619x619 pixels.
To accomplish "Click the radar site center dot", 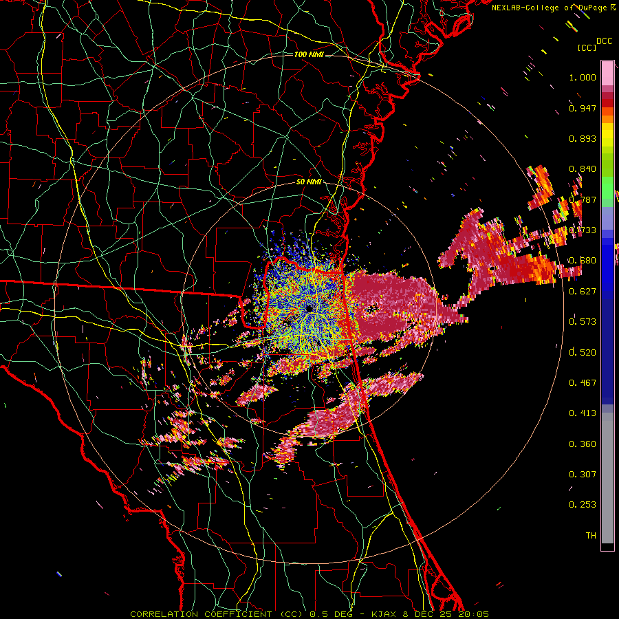I will click(310, 308).
